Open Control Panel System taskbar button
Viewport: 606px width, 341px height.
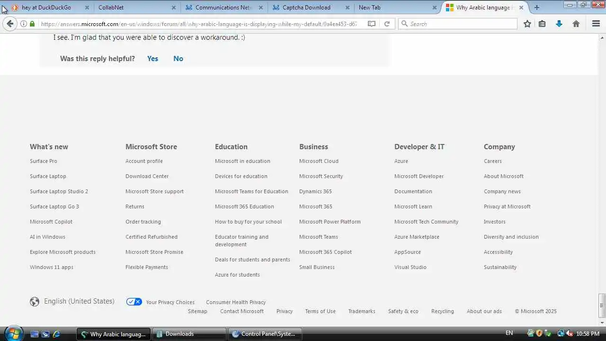click(265, 334)
